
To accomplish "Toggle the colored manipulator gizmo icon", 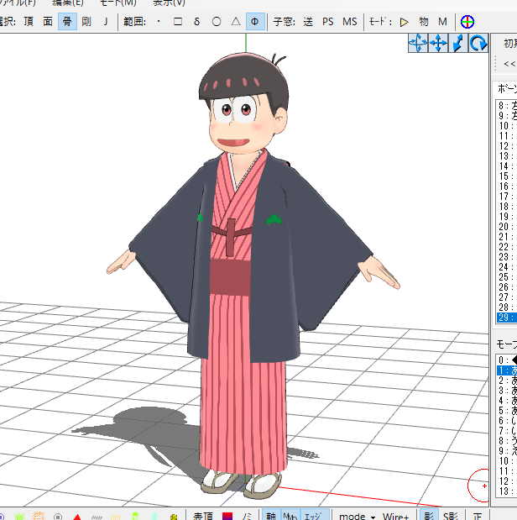I will pyautogui.click(x=467, y=22).
